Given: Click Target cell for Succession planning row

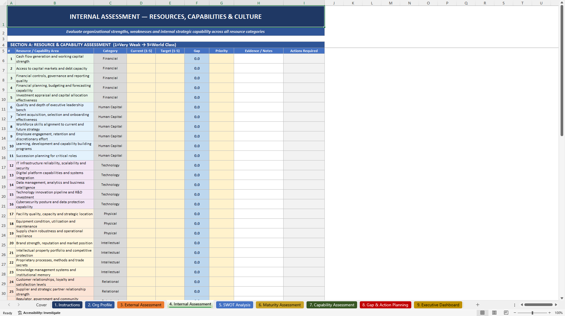Looking at the screenshot, I should [170, 156].
